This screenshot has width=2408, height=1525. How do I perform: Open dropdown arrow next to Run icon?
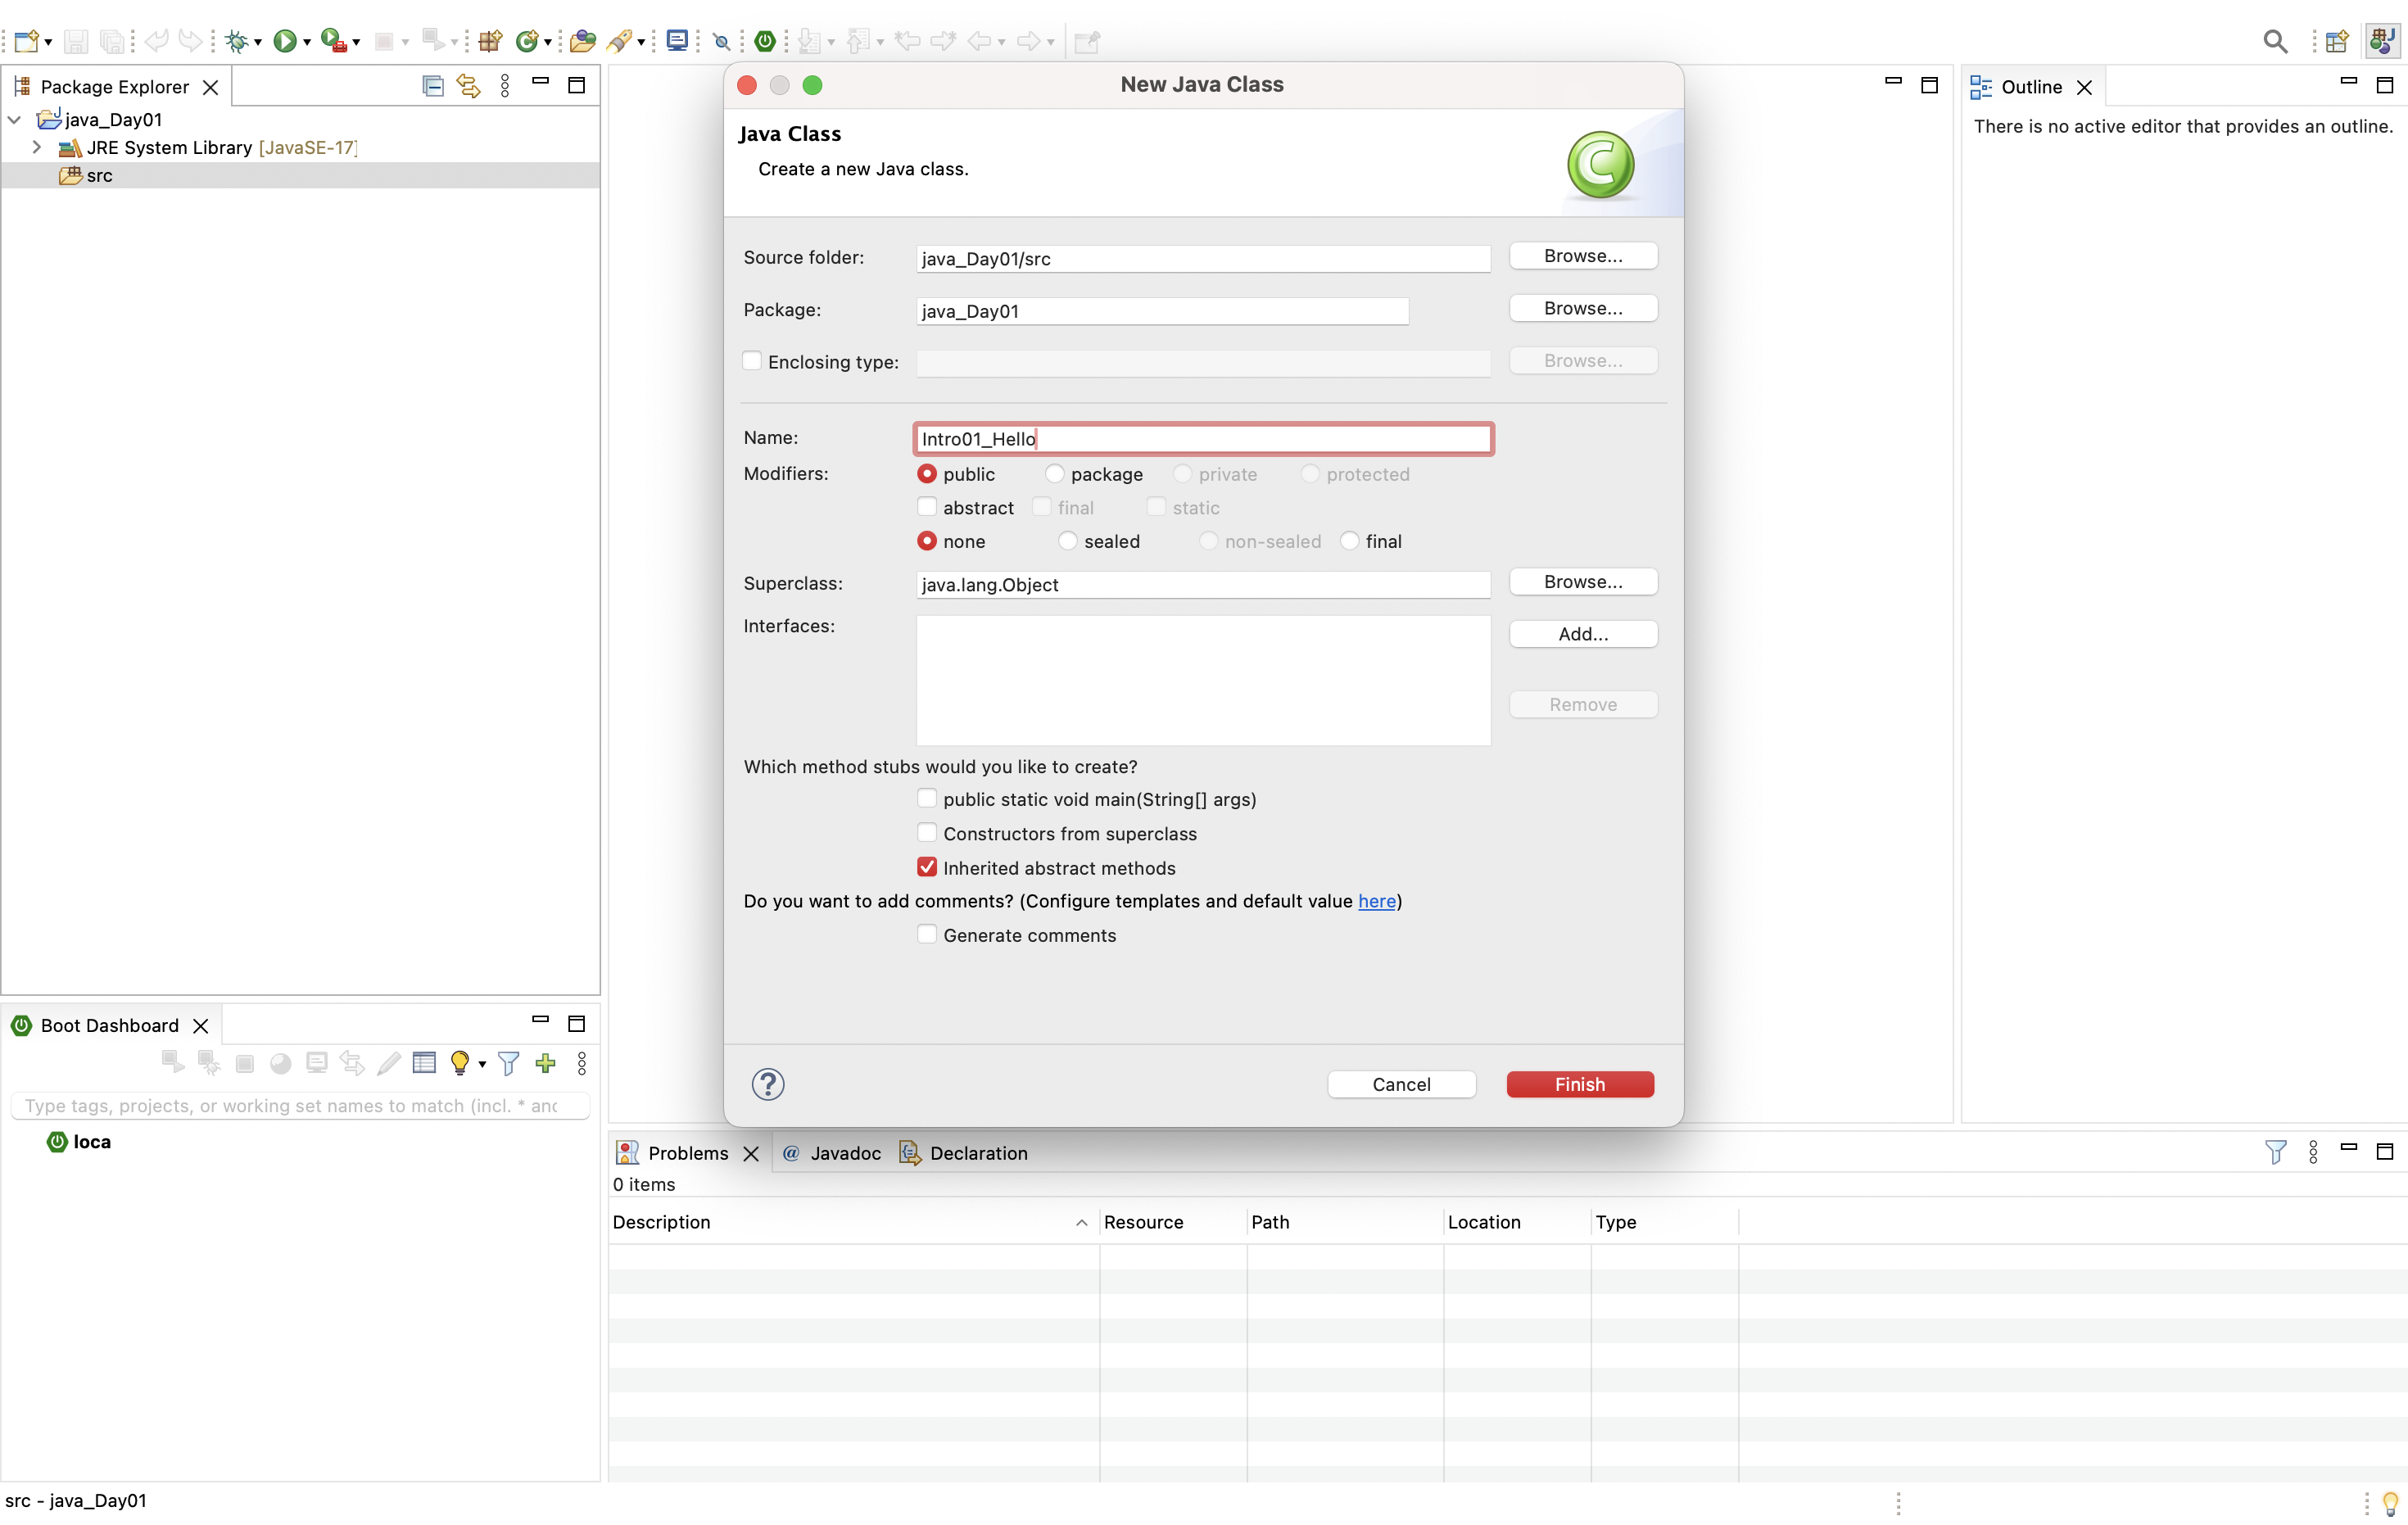click(307, 42)
